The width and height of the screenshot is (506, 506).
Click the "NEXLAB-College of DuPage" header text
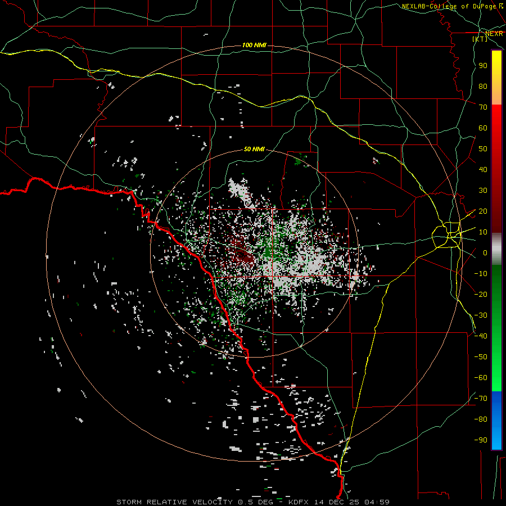(449, 6)
